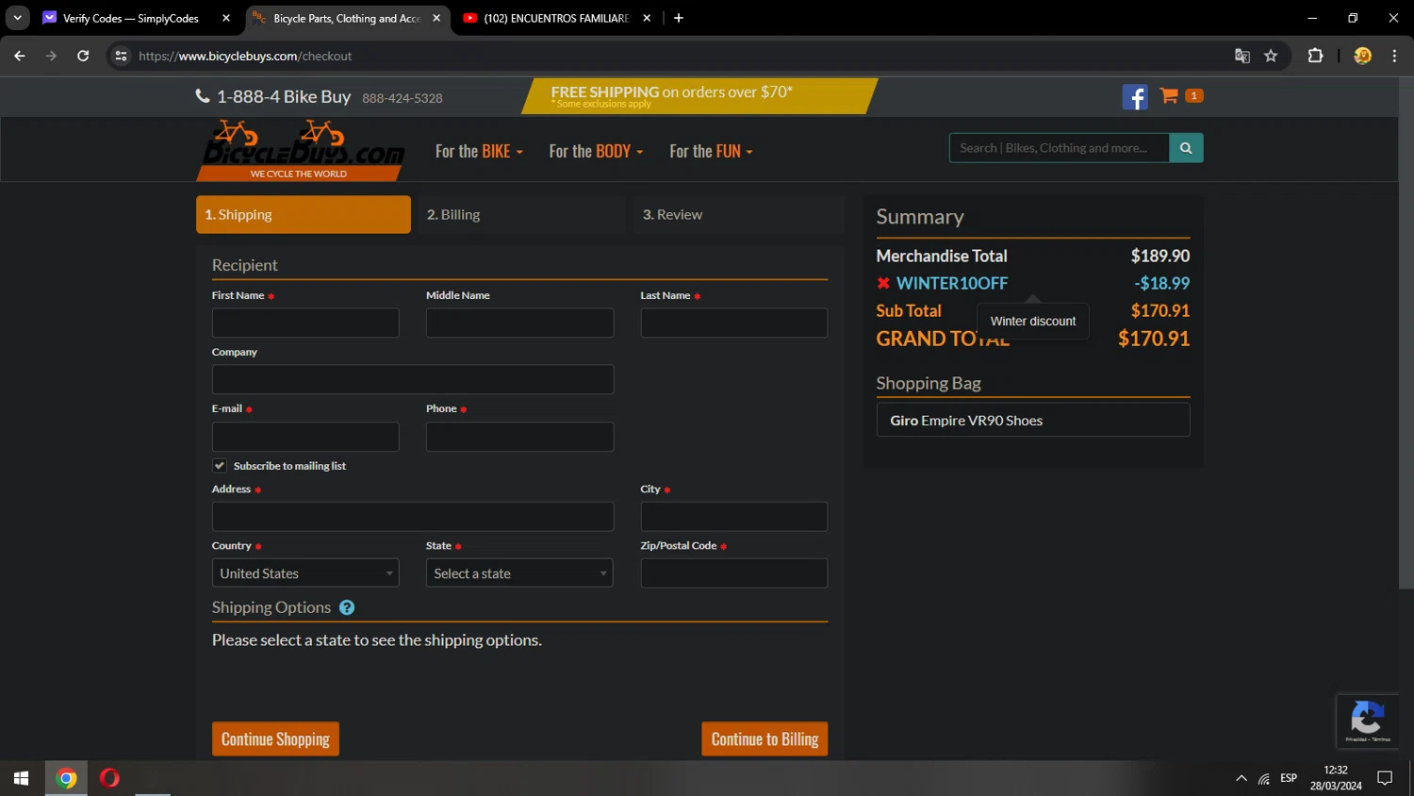Focus the Zip/Postal Code field
This screenshot has width=1414, height=796.
pos(734,573)
